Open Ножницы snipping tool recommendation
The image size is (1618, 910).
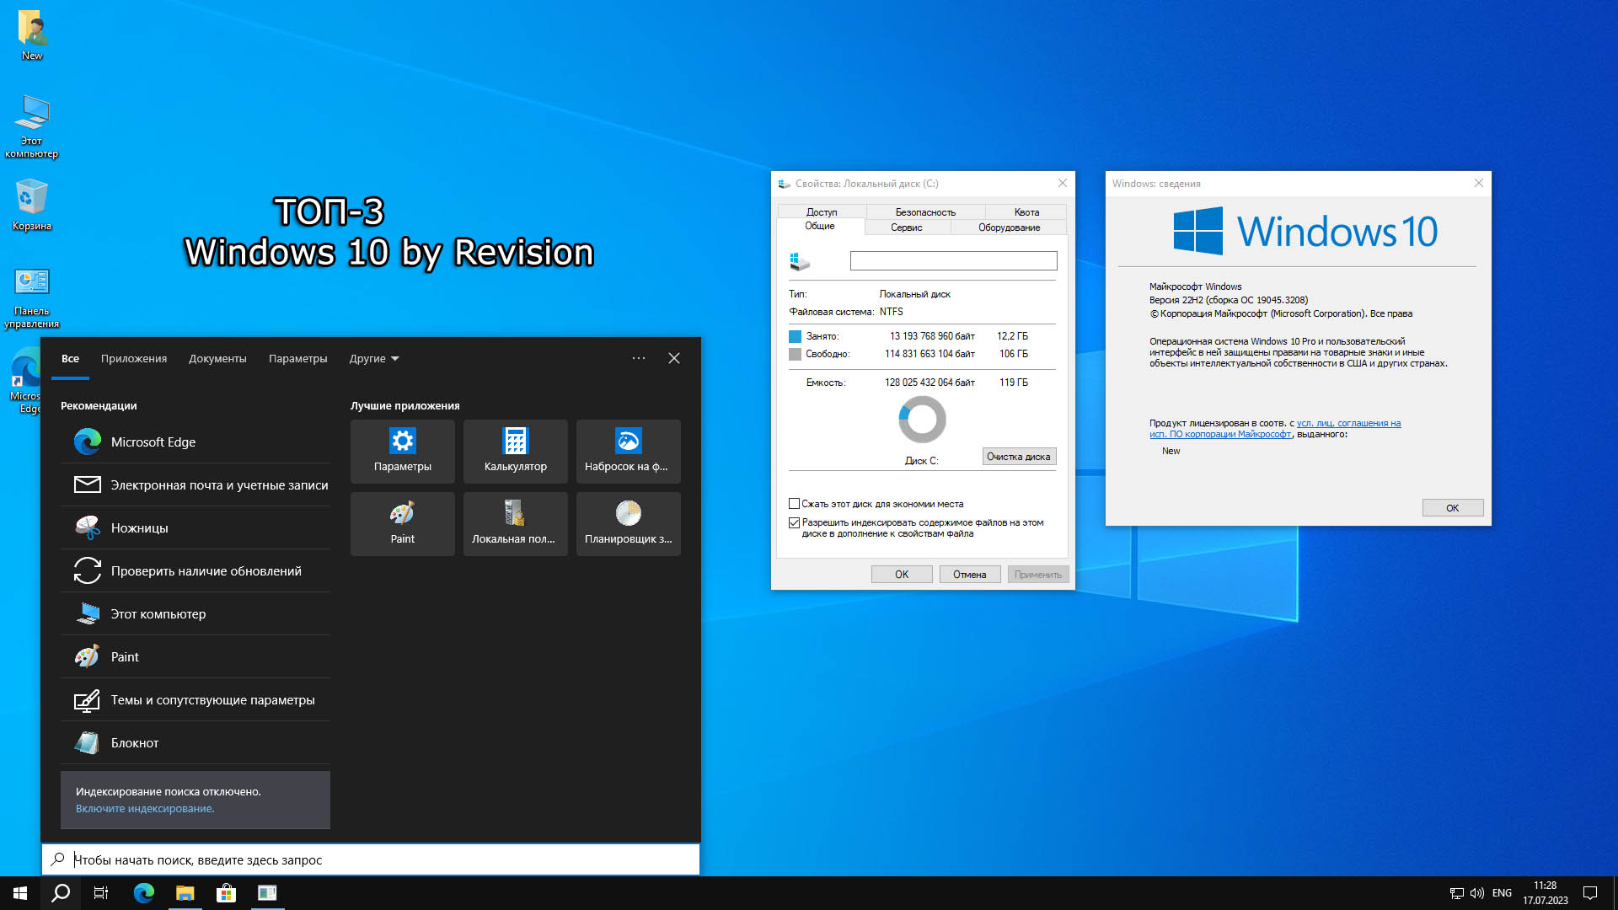tap(139, 528)
